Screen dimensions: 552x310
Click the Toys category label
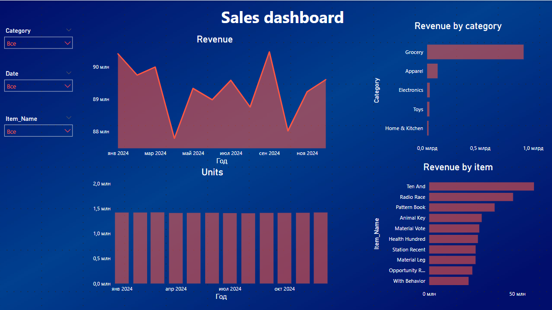pyautogui.click(x=418, y=109)
